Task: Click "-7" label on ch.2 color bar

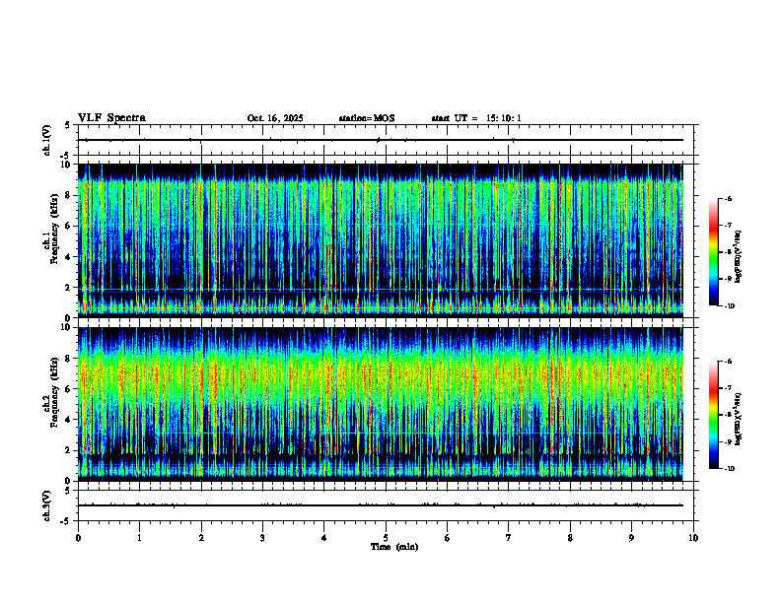Action: point(728,388)
